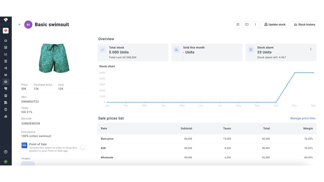Click the swimsuit product image

click(x=54, y=58)
